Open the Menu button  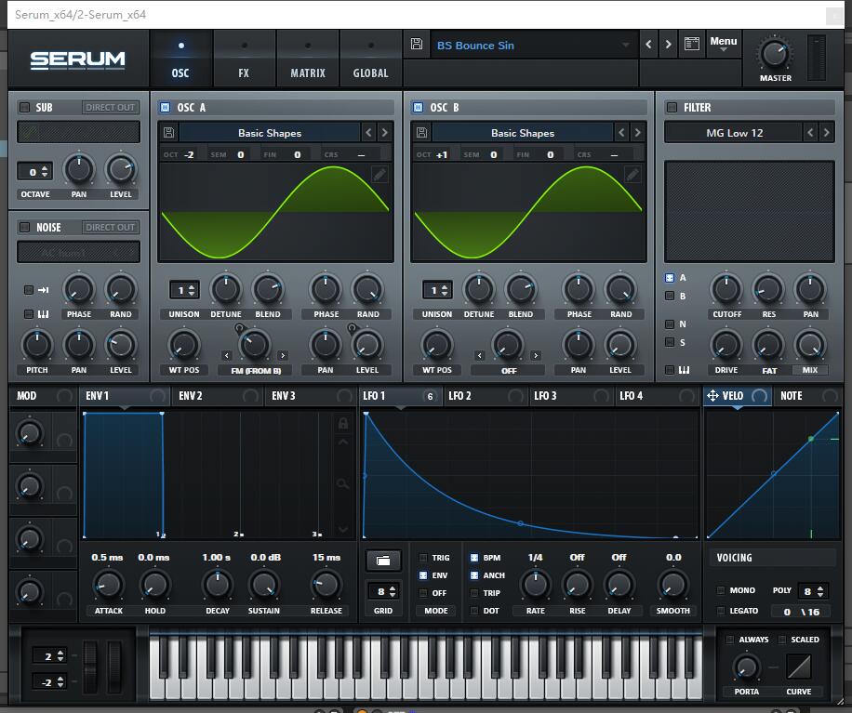click(x=723, y=43)
